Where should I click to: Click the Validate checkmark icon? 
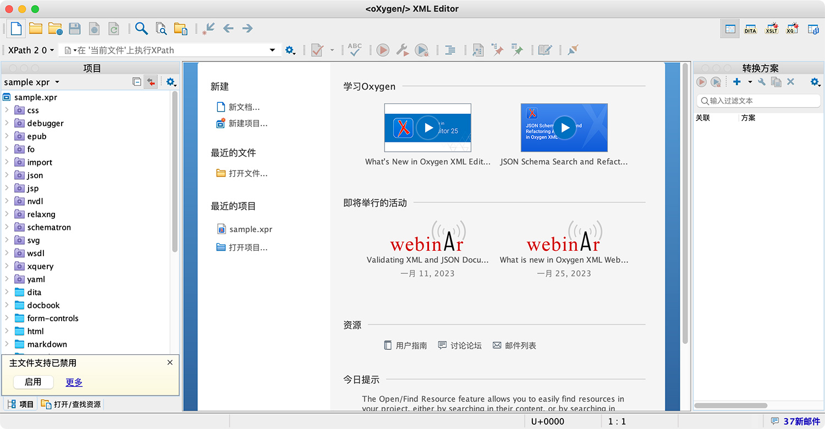pos(317,50)
